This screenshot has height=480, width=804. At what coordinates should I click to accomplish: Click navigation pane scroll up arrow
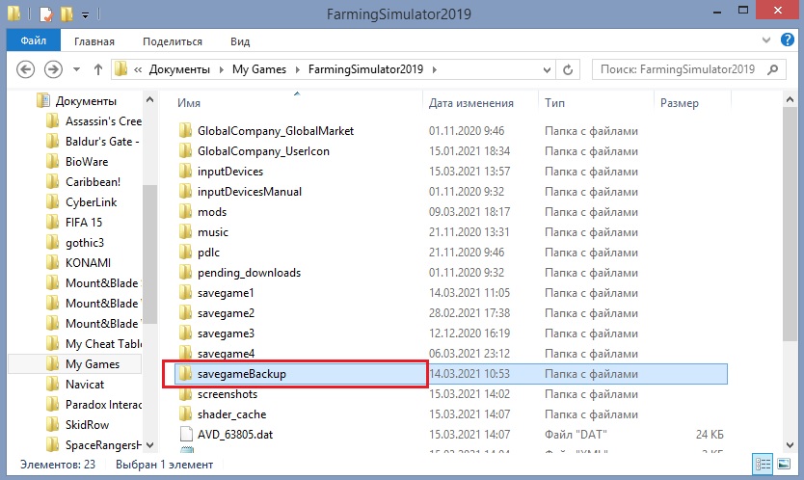[x=149, y=100]
